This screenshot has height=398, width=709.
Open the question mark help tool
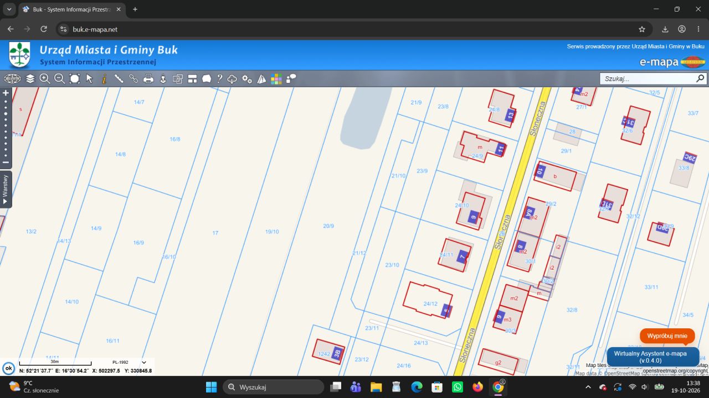click(219, 79)
